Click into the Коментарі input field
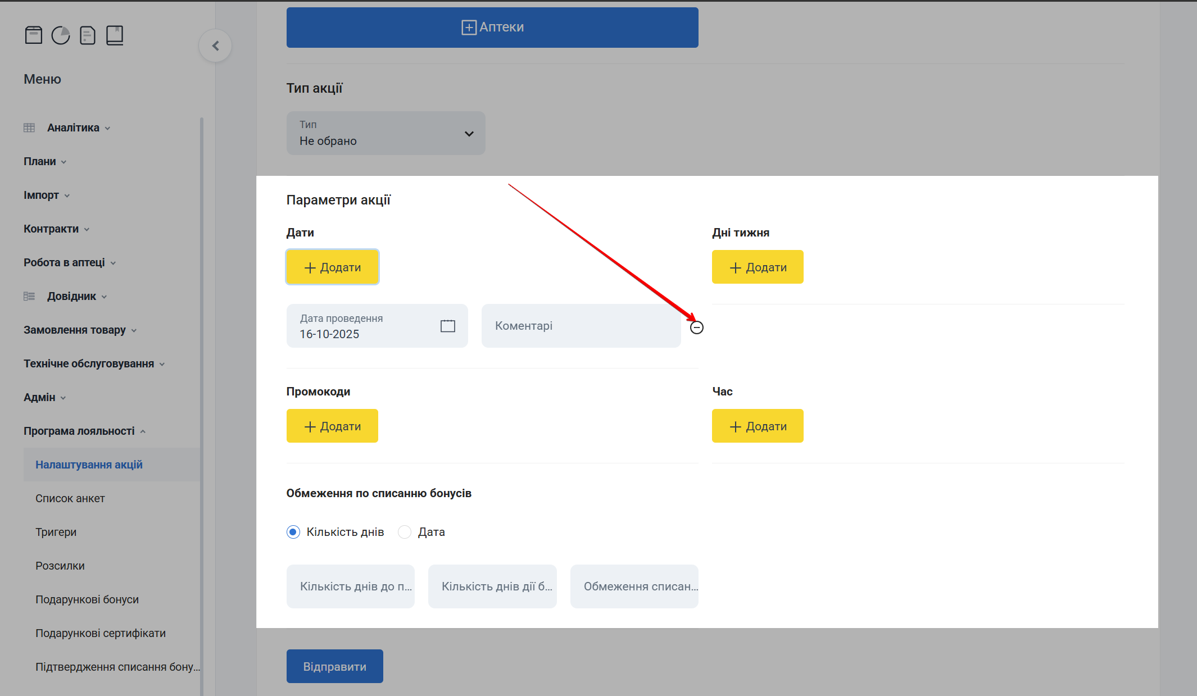The image size is (1197, 696). tap(581, 326)
